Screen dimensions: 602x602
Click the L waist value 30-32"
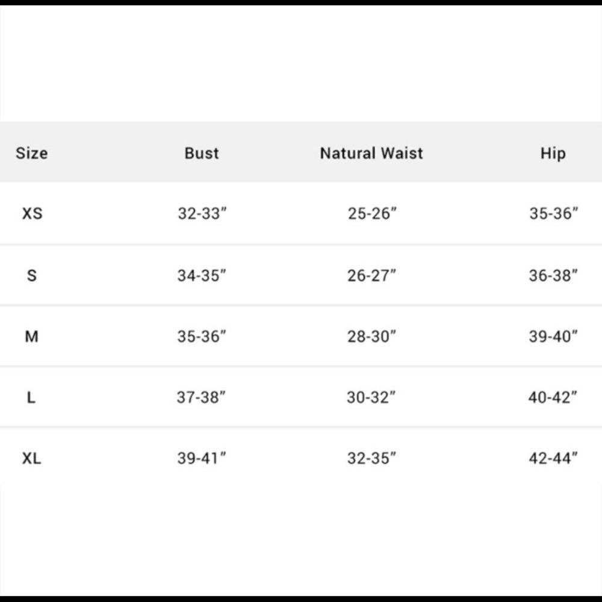pos(371,397)
